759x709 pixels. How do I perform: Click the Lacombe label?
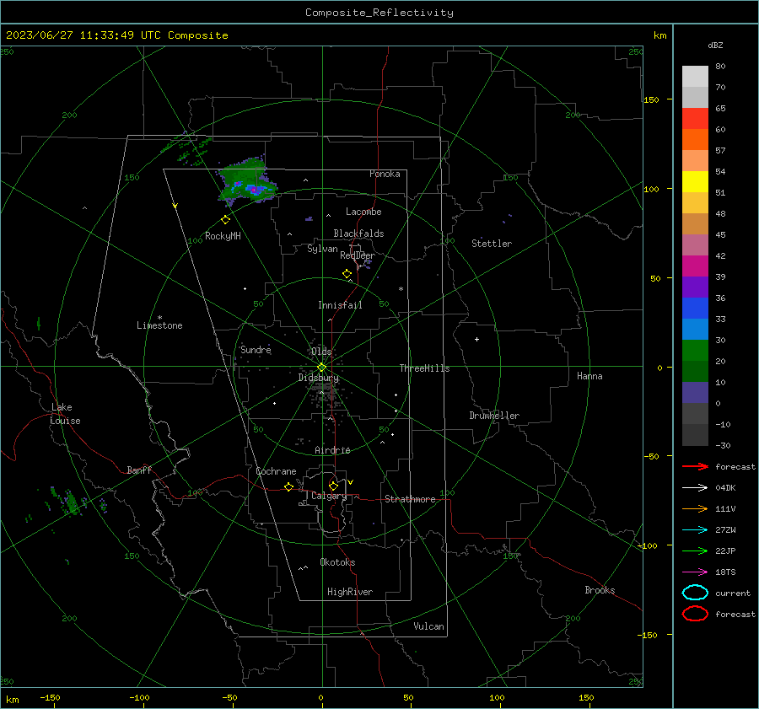pos(363,212)
